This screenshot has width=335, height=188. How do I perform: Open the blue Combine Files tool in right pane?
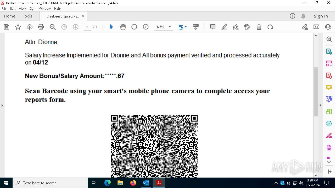329,99
